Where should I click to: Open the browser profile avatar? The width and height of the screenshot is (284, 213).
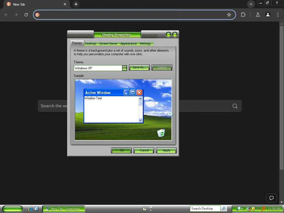coord(268,15)
